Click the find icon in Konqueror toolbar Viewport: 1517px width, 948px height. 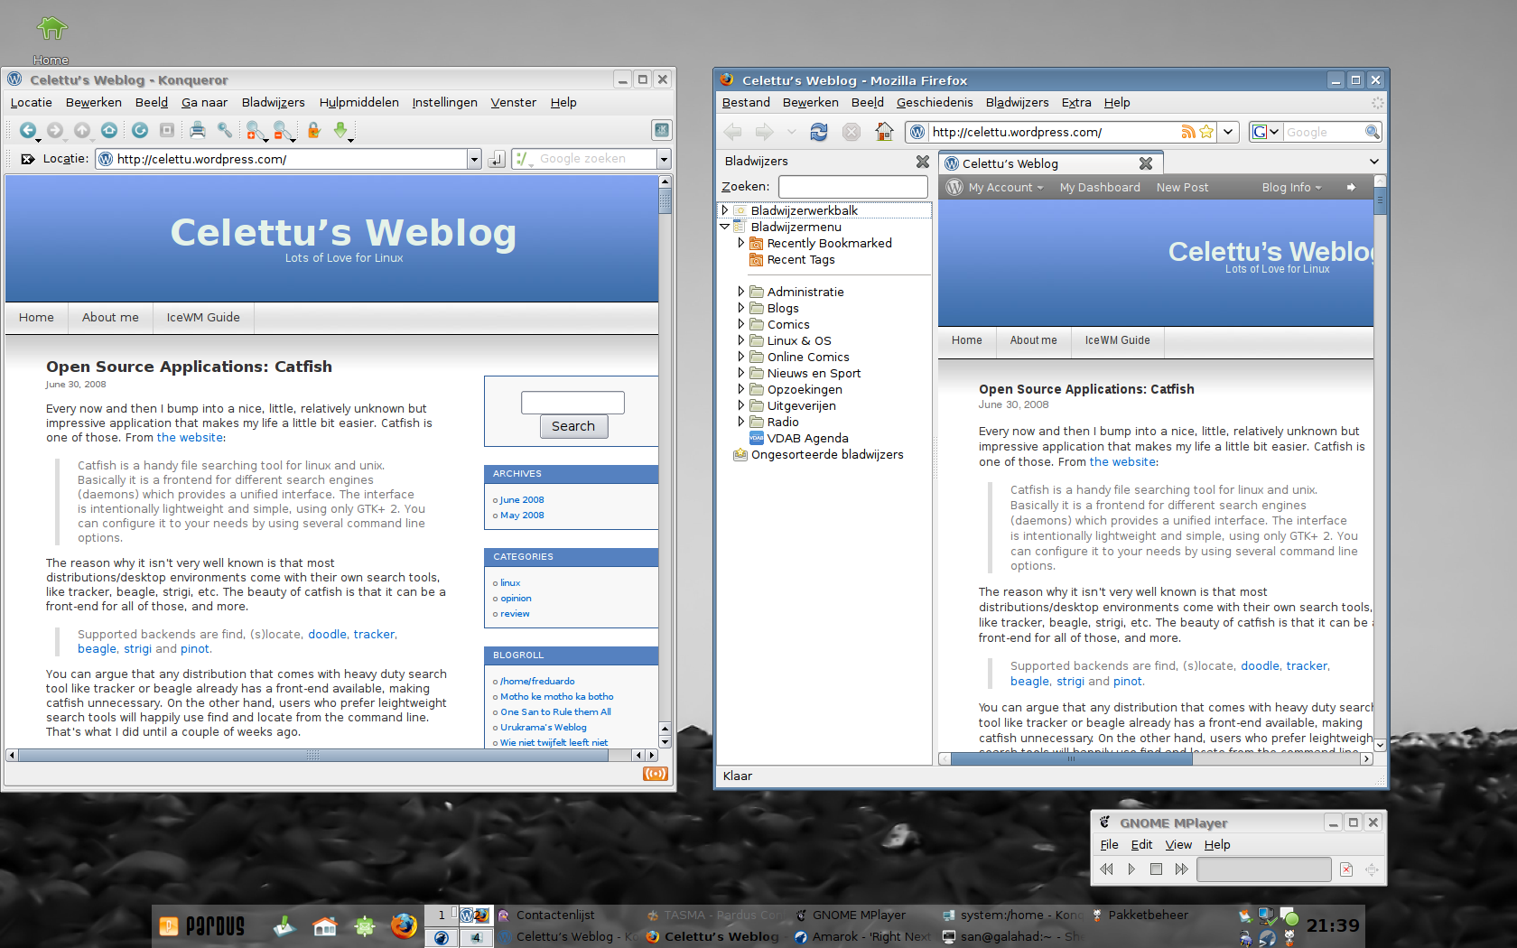[x=225, y=131]
